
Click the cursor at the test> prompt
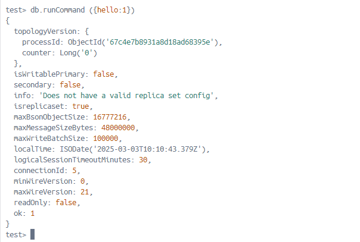click(x=33, y=235)
